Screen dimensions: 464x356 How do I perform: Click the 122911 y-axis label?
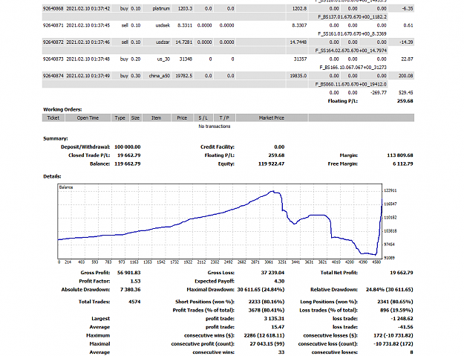[x=391, y=190]
